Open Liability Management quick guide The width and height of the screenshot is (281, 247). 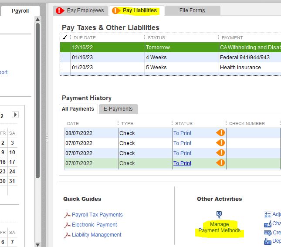pyautogui.click(x=96, y=235)
